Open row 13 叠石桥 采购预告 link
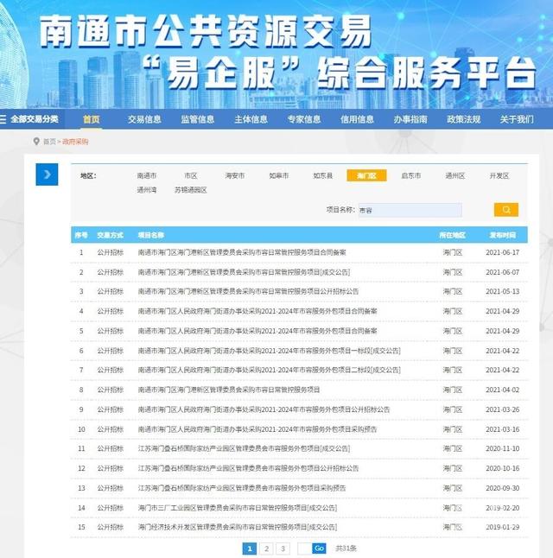 [242, 488]
